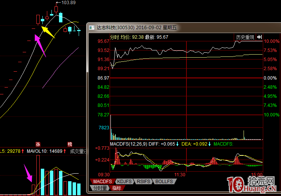
Task: Select the 分时量 bottom tab
Action: pos(100,188)
